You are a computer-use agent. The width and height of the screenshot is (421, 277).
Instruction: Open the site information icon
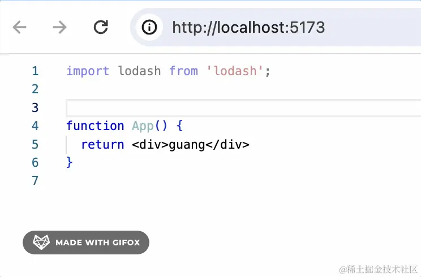149,27
